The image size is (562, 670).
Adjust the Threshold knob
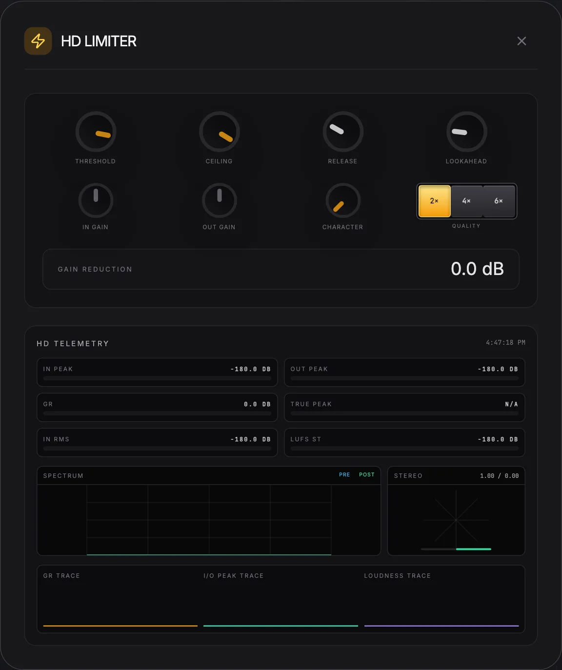96,132
